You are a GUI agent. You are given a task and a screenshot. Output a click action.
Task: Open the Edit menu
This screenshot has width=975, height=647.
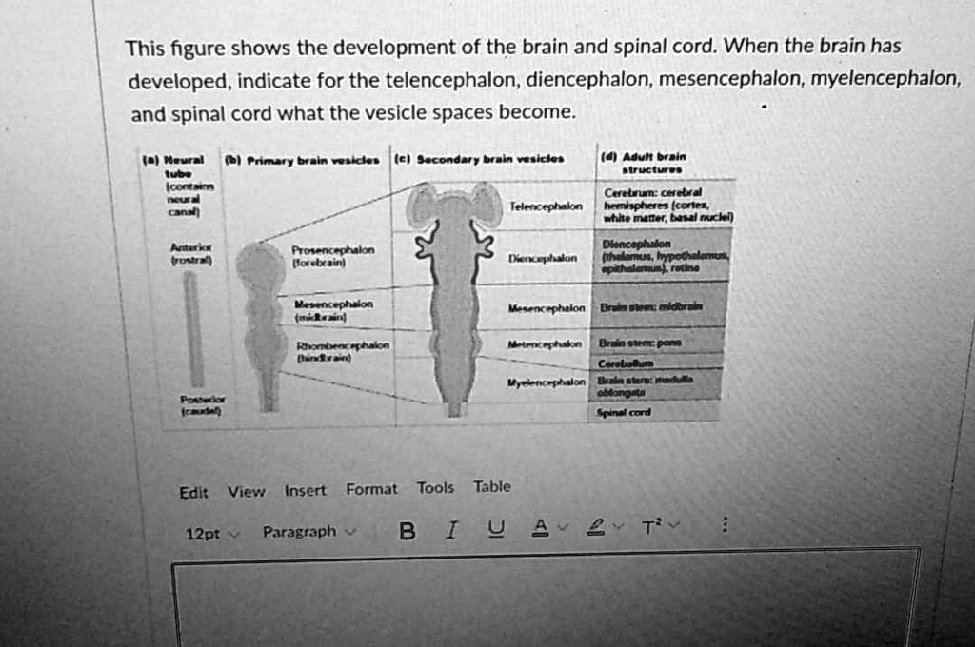click(x=193, y=493)
